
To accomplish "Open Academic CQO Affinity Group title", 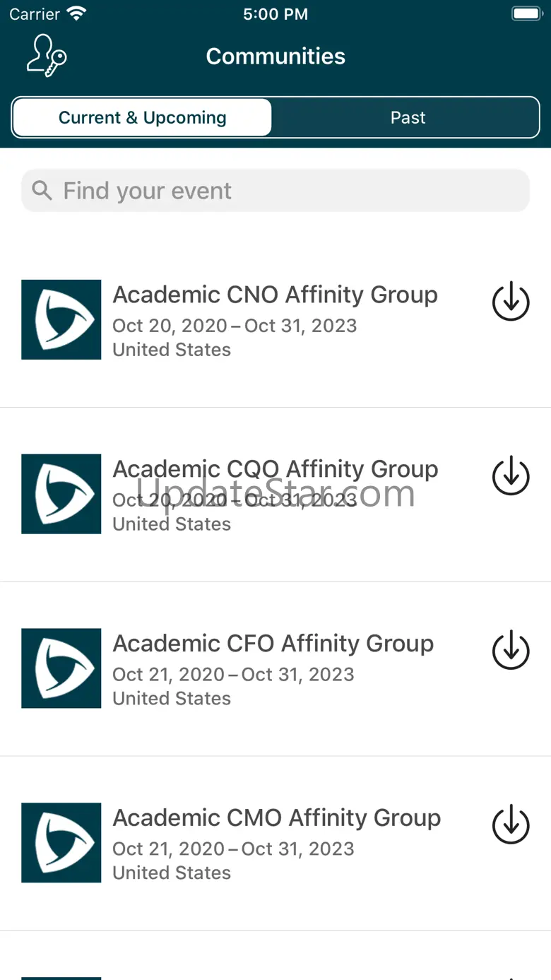I will (275, 469).
